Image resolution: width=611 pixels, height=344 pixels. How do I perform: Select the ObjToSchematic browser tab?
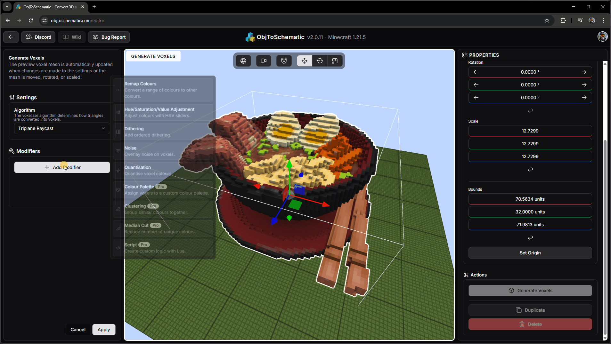click(51, 7)
